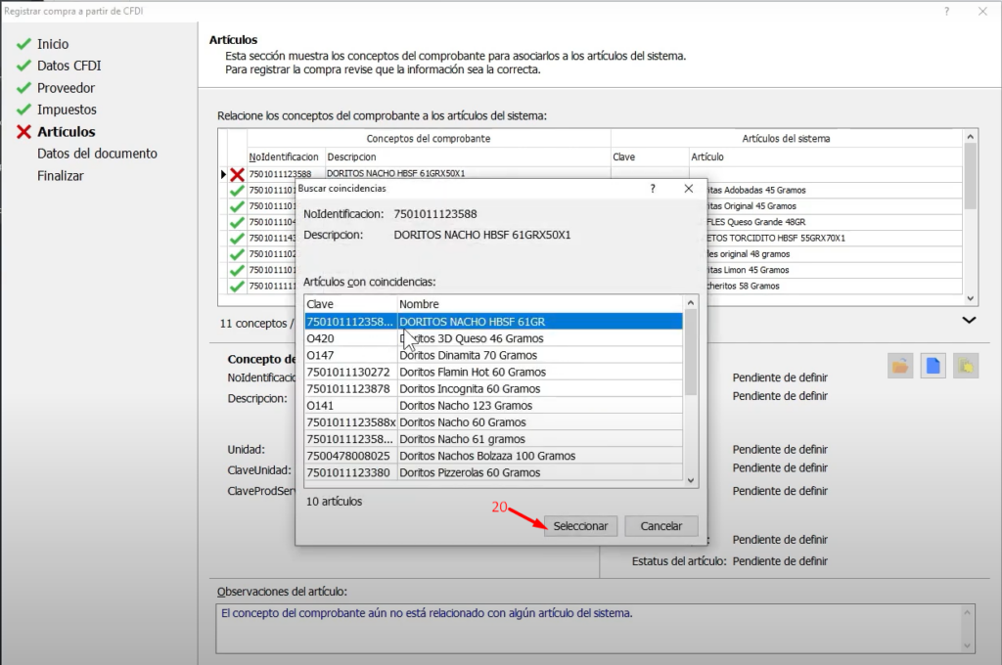Close the Buscar coincidencias dialog
Viewport: 1002px width, 665px height.
tap(688, 188)
